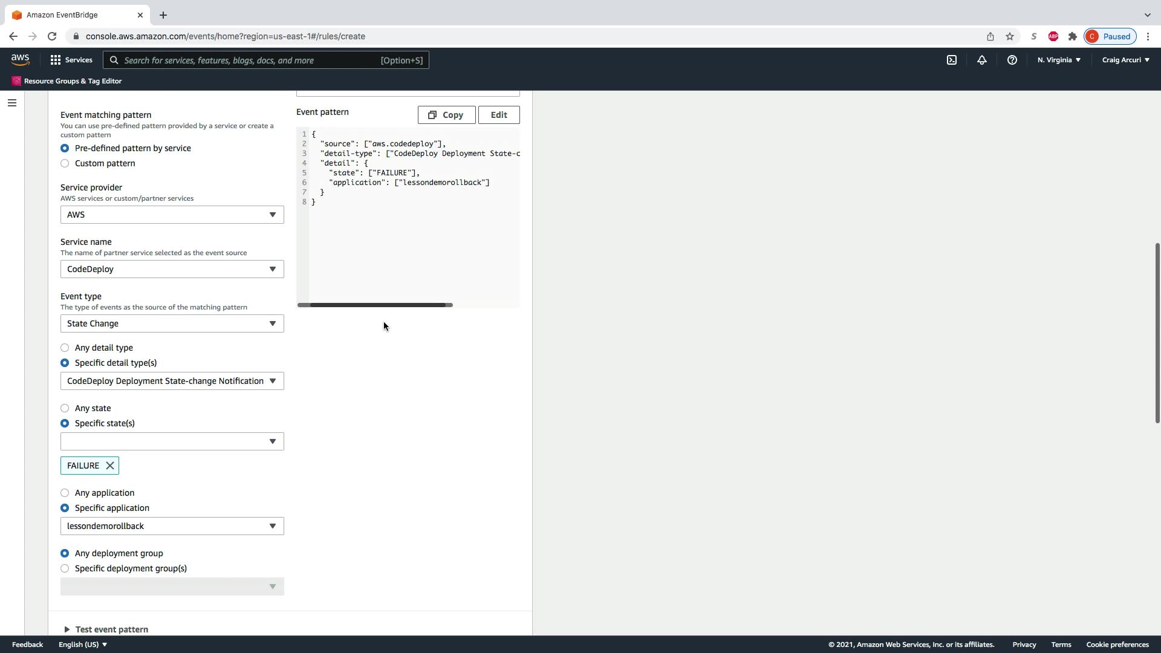Select Custom pattern radio option
Viewport: 1161px width, 653px height.
point(65,163)
